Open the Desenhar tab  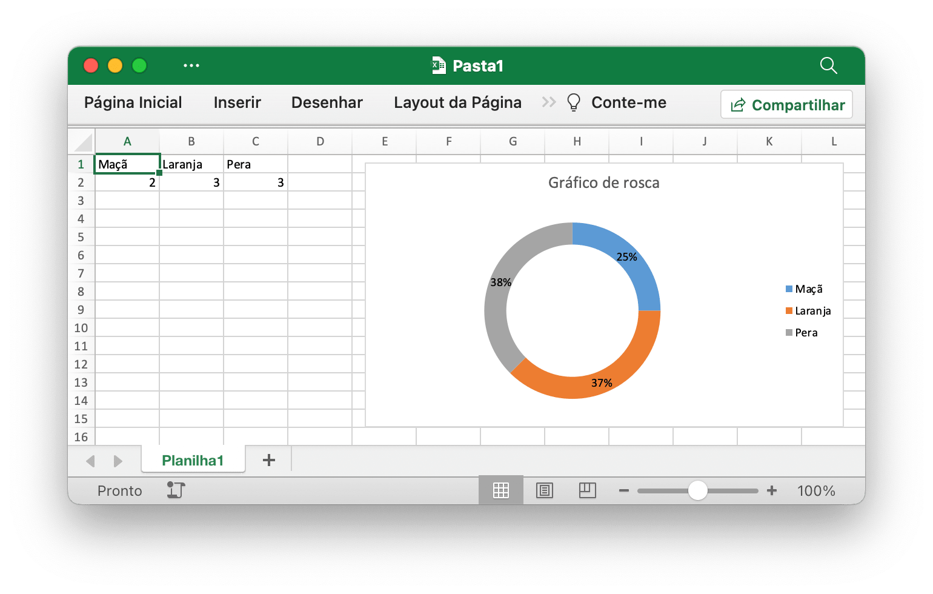tap(327, 102)
